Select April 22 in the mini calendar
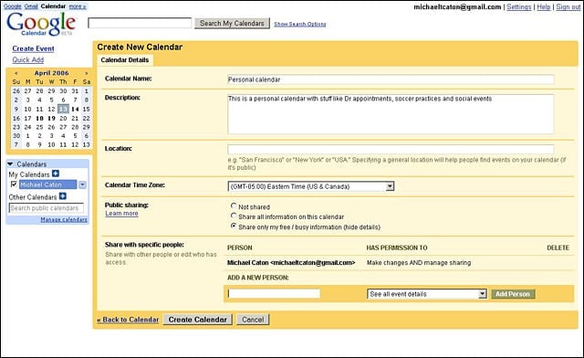Screen dimensions: 584x358 87,118
